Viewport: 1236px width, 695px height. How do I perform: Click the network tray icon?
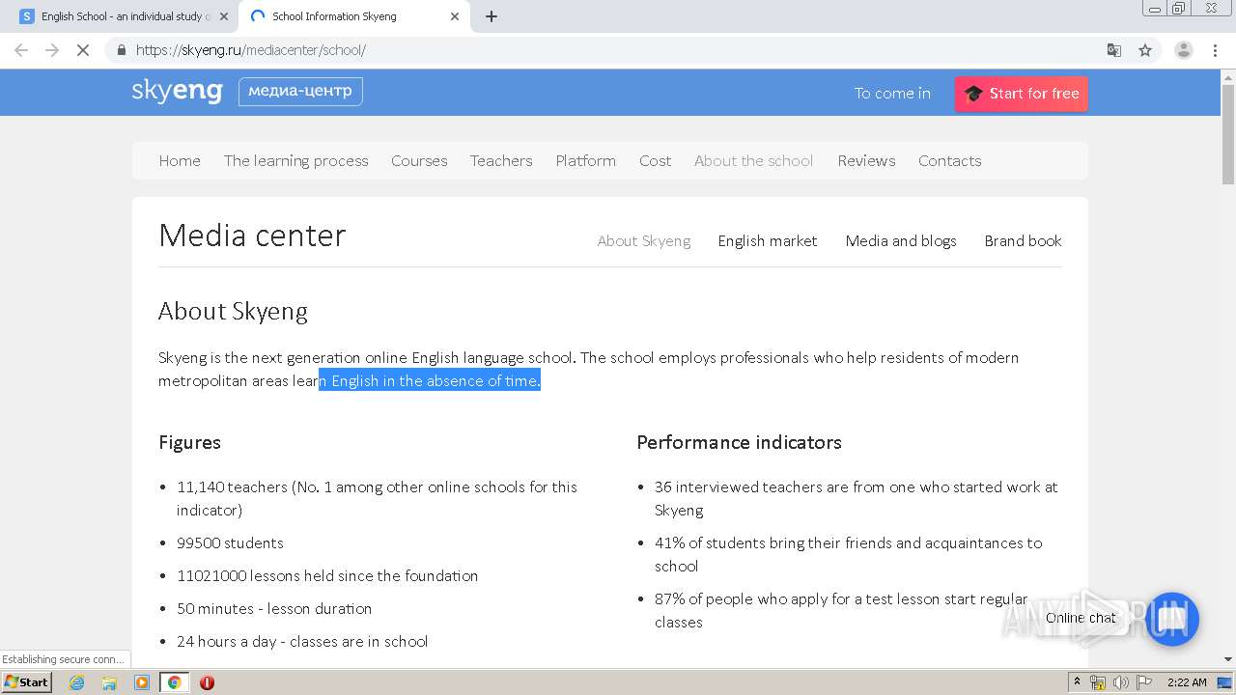(1098, 682)
